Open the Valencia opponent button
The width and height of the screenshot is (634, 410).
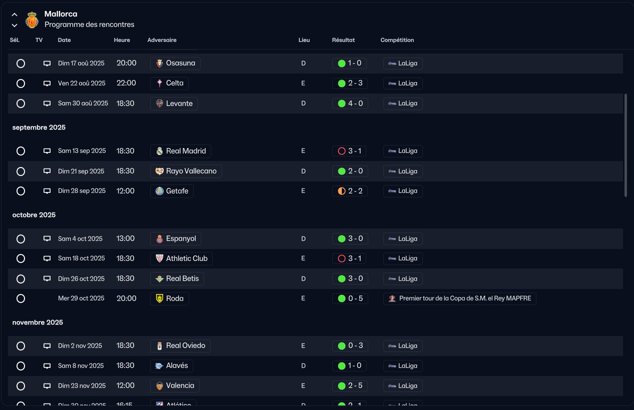[175, 385]
